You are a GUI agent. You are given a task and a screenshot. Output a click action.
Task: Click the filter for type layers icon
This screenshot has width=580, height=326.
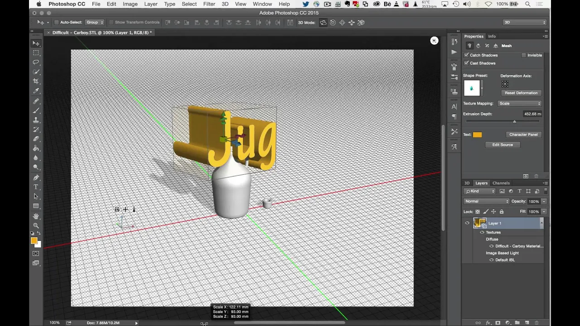(520, 192)
